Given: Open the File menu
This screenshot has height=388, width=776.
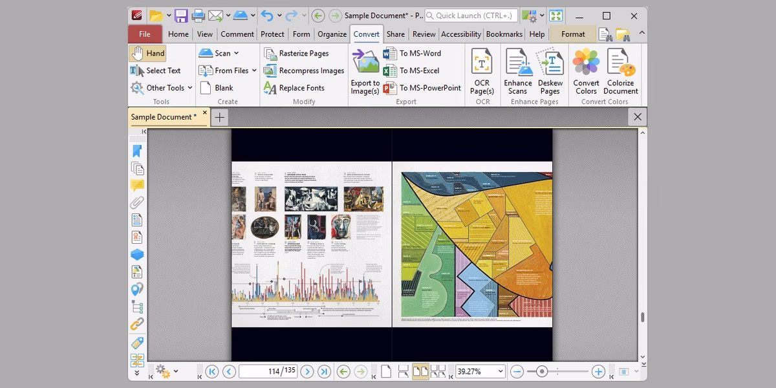Looking at the screenshot, I should (145, 34).
